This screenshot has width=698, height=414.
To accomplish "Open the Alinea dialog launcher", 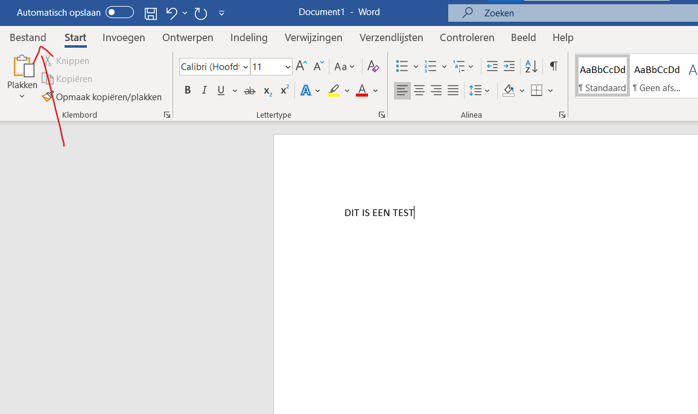I will (x=562, y=115).
